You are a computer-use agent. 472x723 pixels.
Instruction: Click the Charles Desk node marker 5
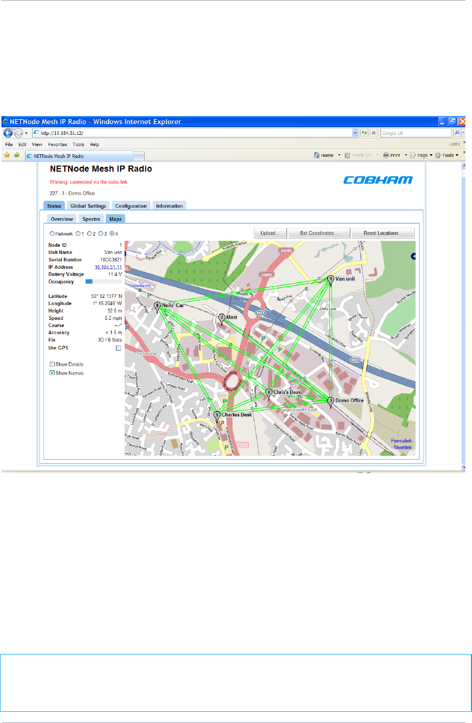coord(217,416)
